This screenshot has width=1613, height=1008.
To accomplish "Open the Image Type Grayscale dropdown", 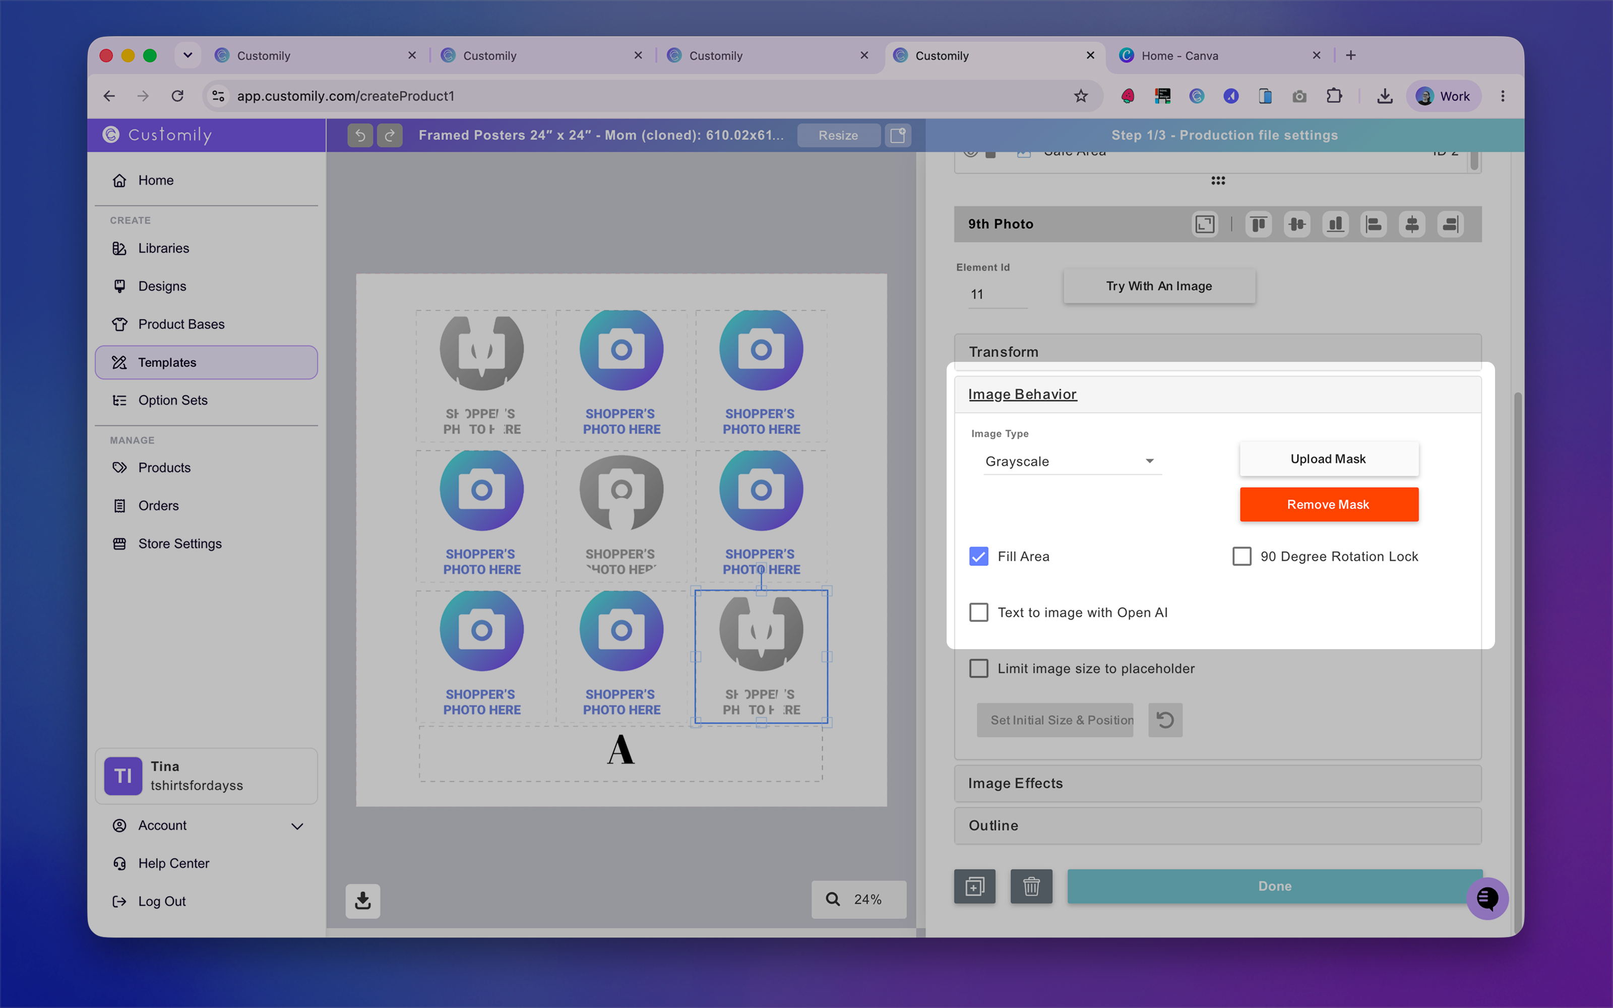I will click(x=1072, y=461).
